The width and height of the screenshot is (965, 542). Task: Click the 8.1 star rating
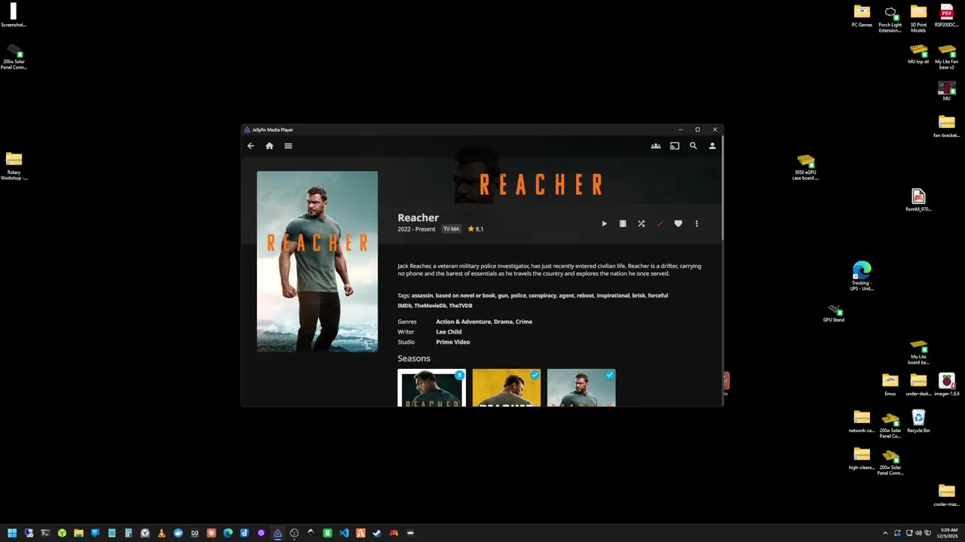pos(476,229)
